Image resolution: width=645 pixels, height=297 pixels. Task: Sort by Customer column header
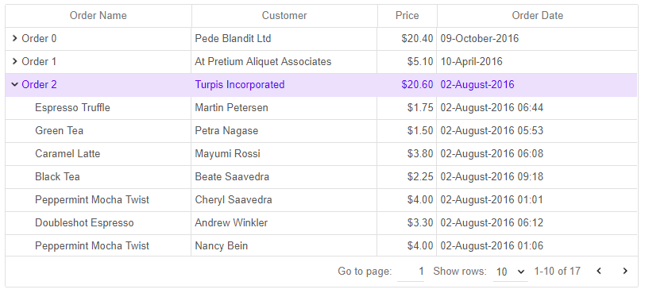click(284, 16)
